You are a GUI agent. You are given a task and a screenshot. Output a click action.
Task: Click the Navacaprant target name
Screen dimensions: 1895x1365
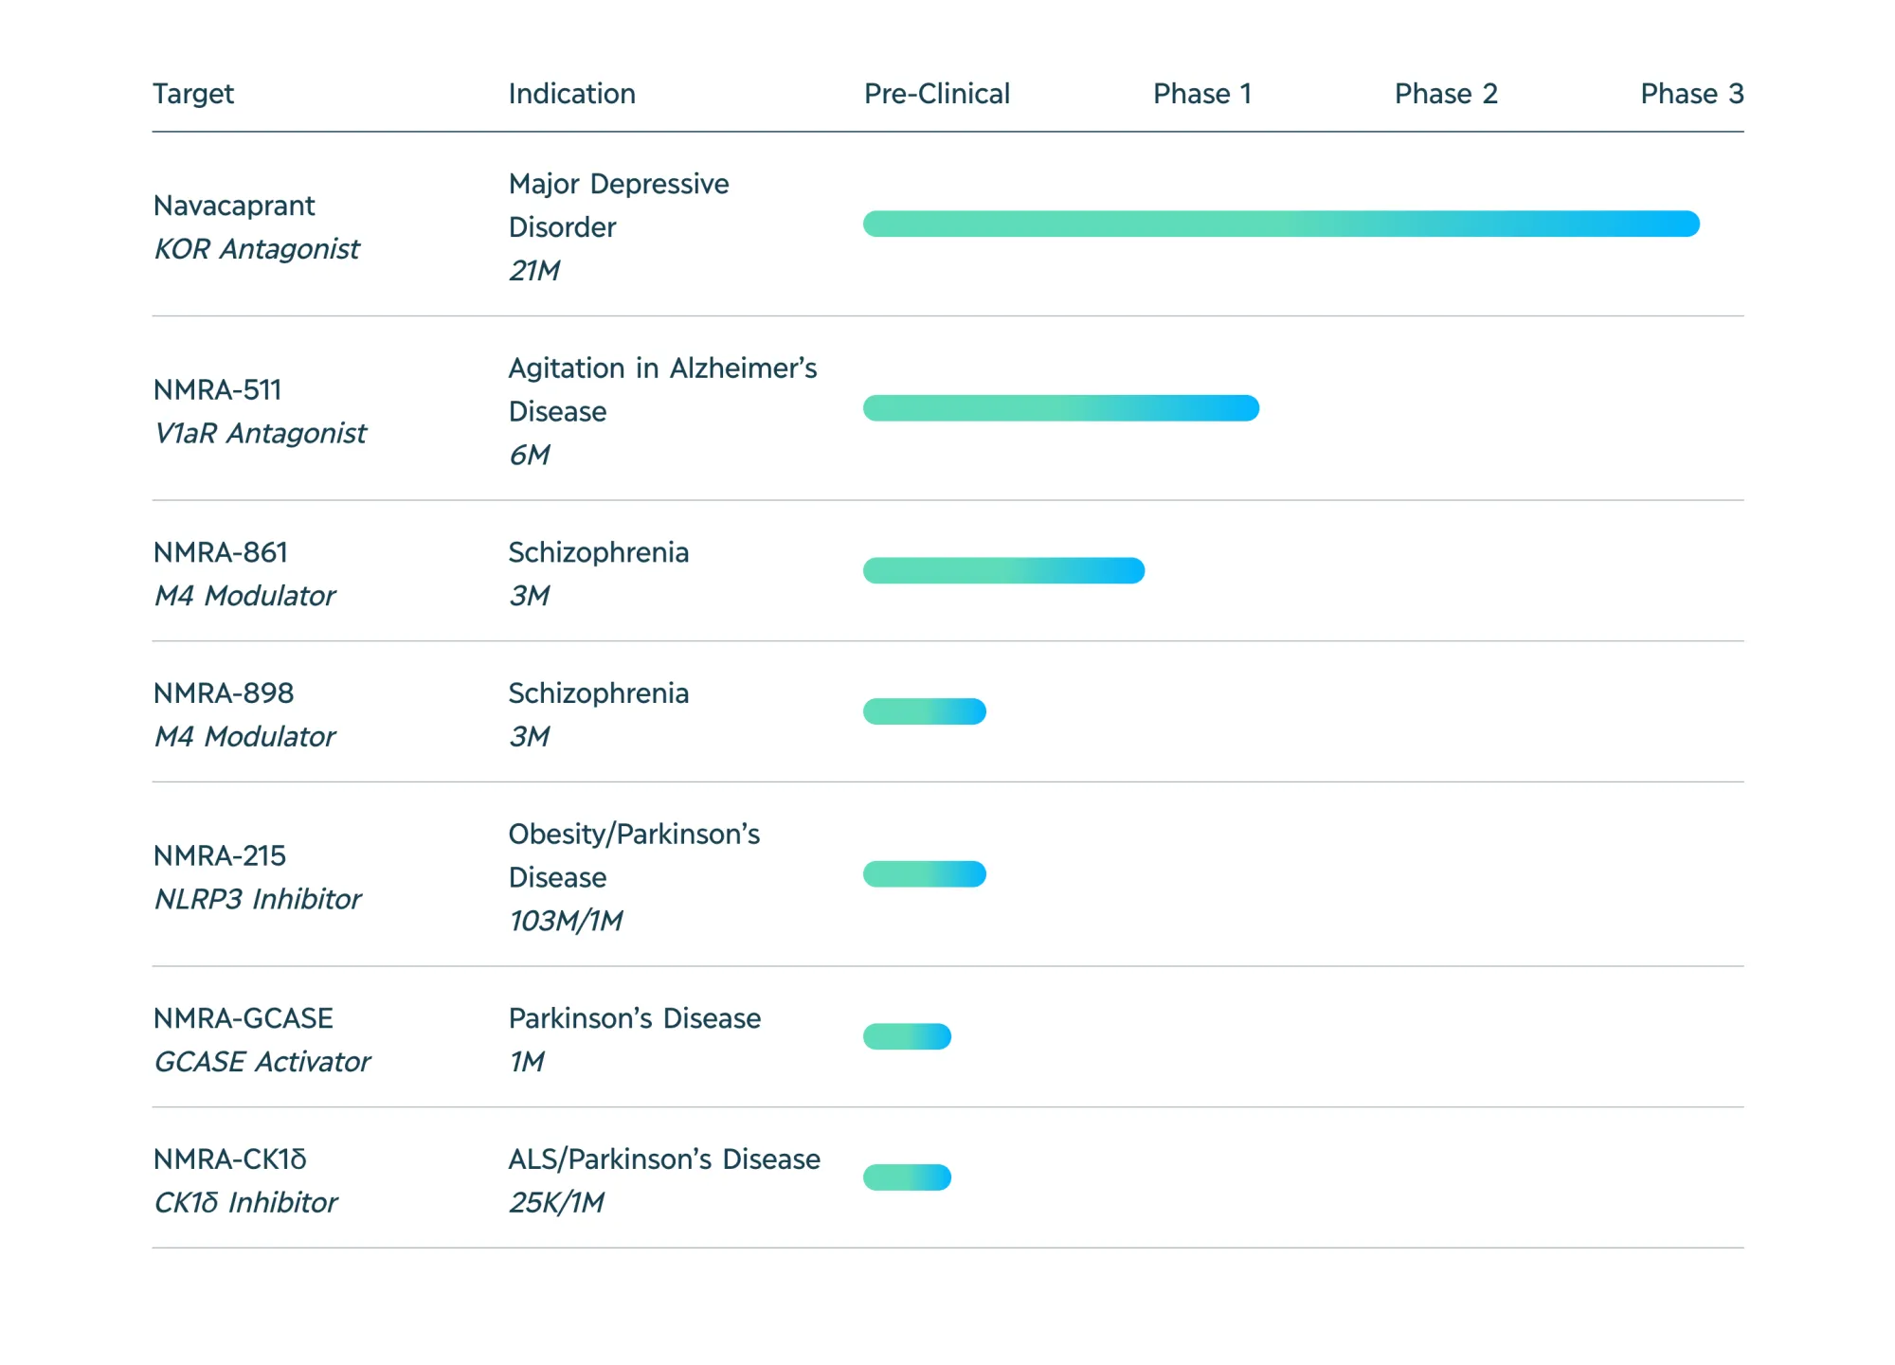tap(234, 206)
